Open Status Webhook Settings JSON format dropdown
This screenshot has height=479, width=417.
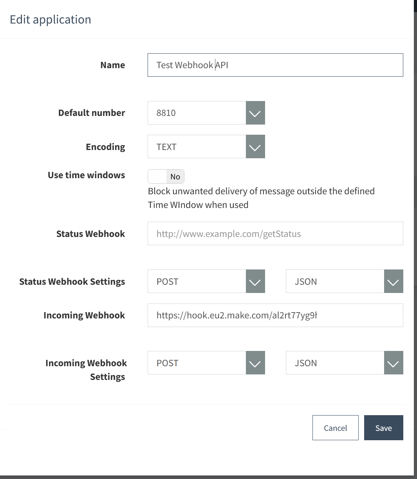coord(345,281)
